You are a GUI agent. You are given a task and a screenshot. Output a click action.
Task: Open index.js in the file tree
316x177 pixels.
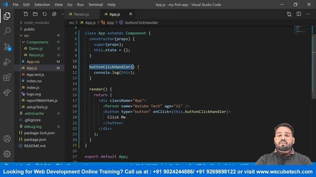(33, 88)
